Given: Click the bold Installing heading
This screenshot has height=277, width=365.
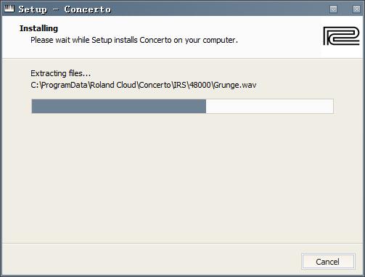Looking at the screenshot, I should 38,28.
